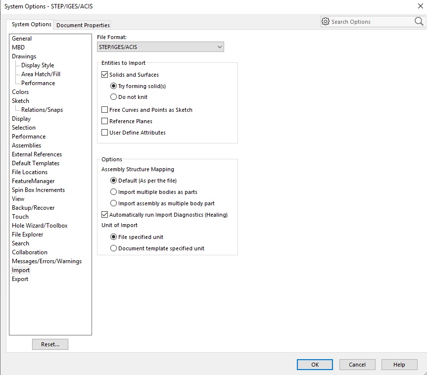Select Colors category

[x=20, y=92]
